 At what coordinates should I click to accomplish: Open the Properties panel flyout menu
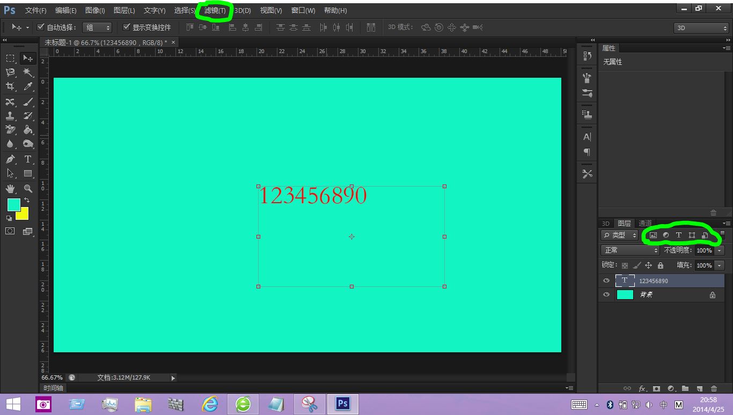pyautogui.click(x=727, y=48)
